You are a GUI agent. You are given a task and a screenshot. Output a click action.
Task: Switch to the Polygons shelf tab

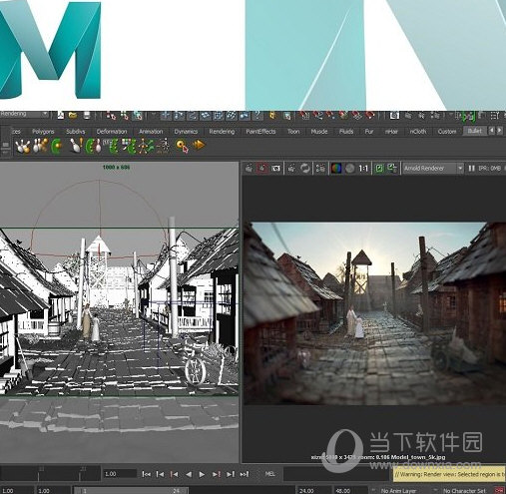43,132
